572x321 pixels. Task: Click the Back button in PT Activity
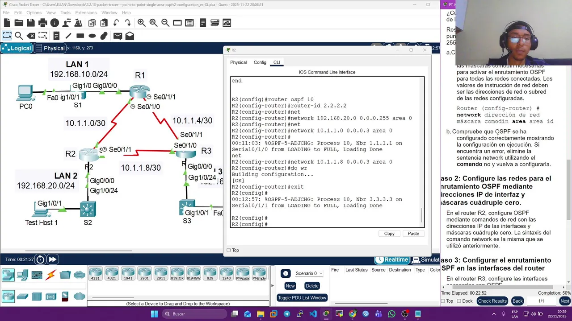pyautogui.click(x=517, y=301)
